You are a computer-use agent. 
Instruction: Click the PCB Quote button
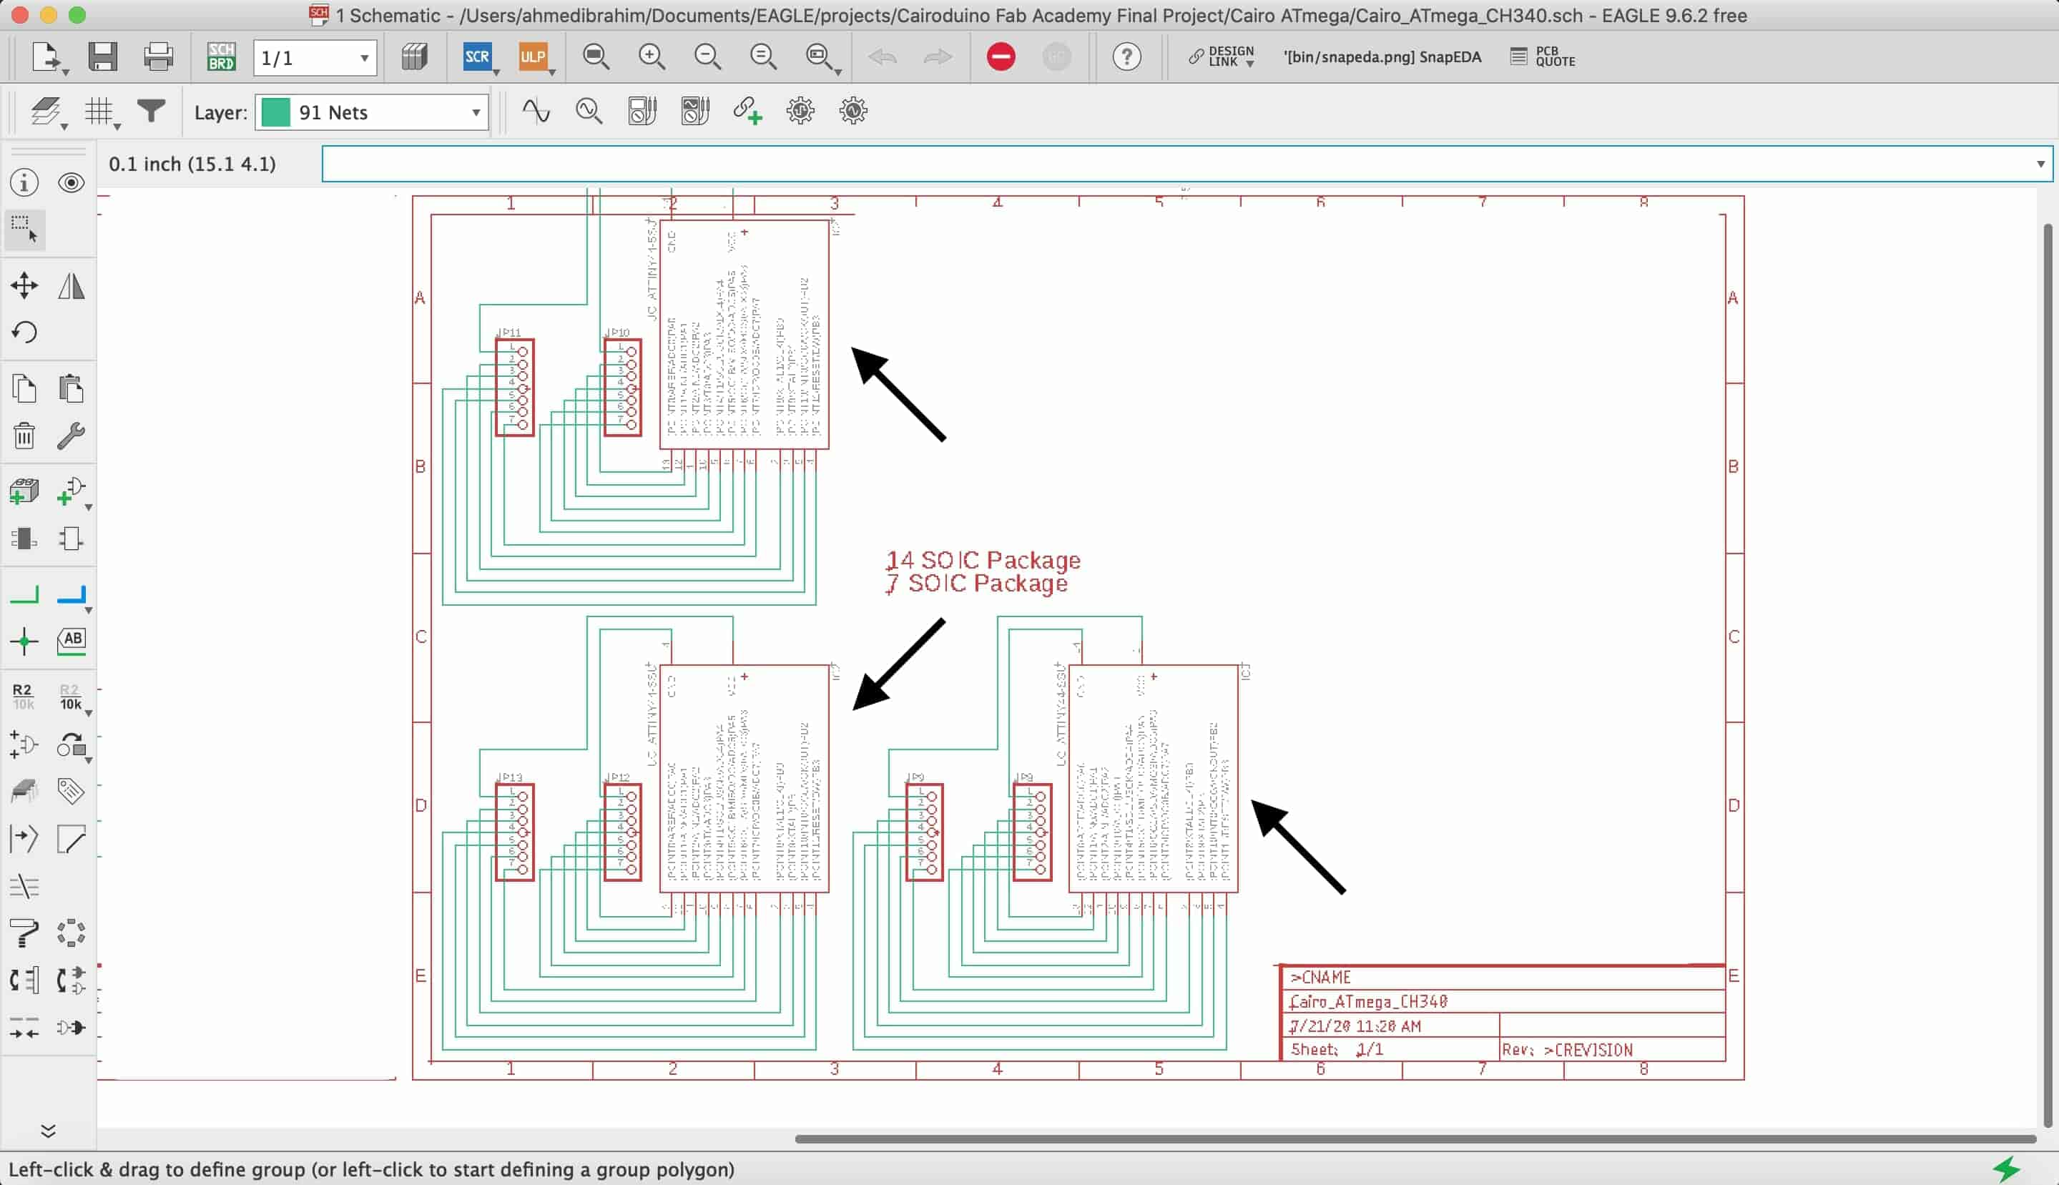1542,57
